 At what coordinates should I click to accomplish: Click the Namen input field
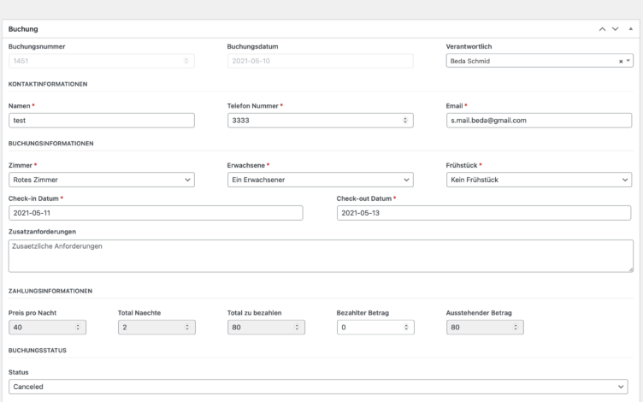101,121
